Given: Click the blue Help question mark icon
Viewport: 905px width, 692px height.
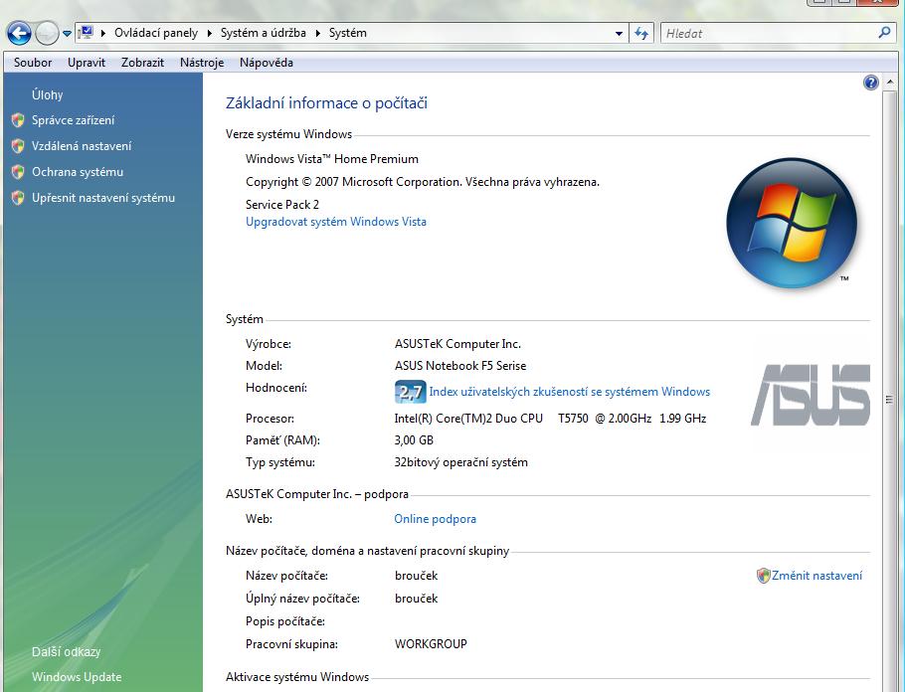Looking at the screenshot, I should [x=871, y=83].
